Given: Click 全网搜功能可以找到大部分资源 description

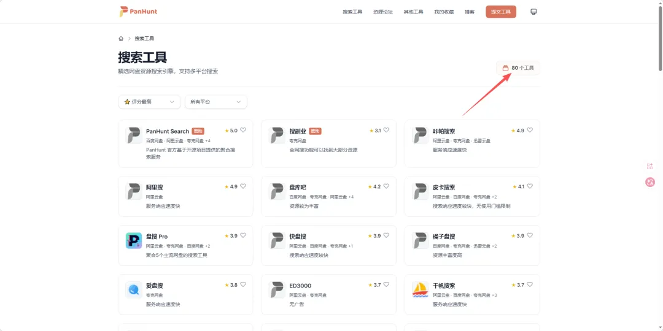Looking at the screenshot, I should coord(324,150).
